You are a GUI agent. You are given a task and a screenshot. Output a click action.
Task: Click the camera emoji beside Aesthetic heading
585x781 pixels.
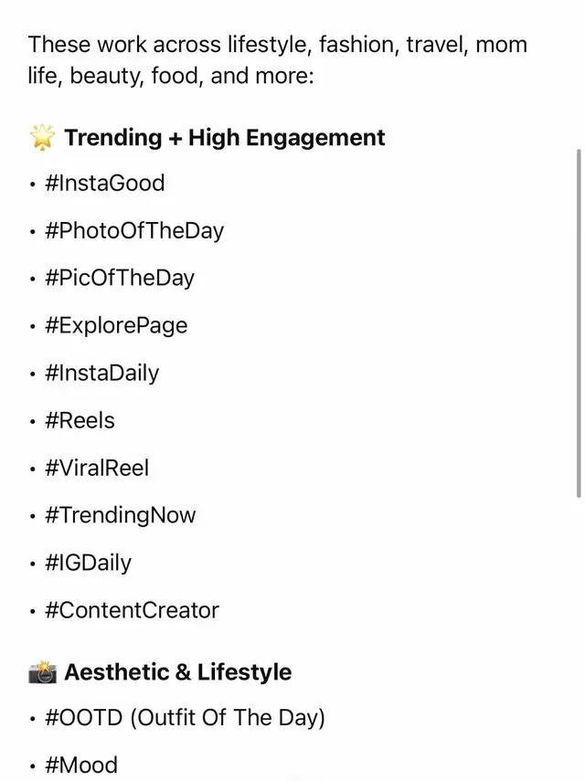pyautogui.click(x=42, y=672)
